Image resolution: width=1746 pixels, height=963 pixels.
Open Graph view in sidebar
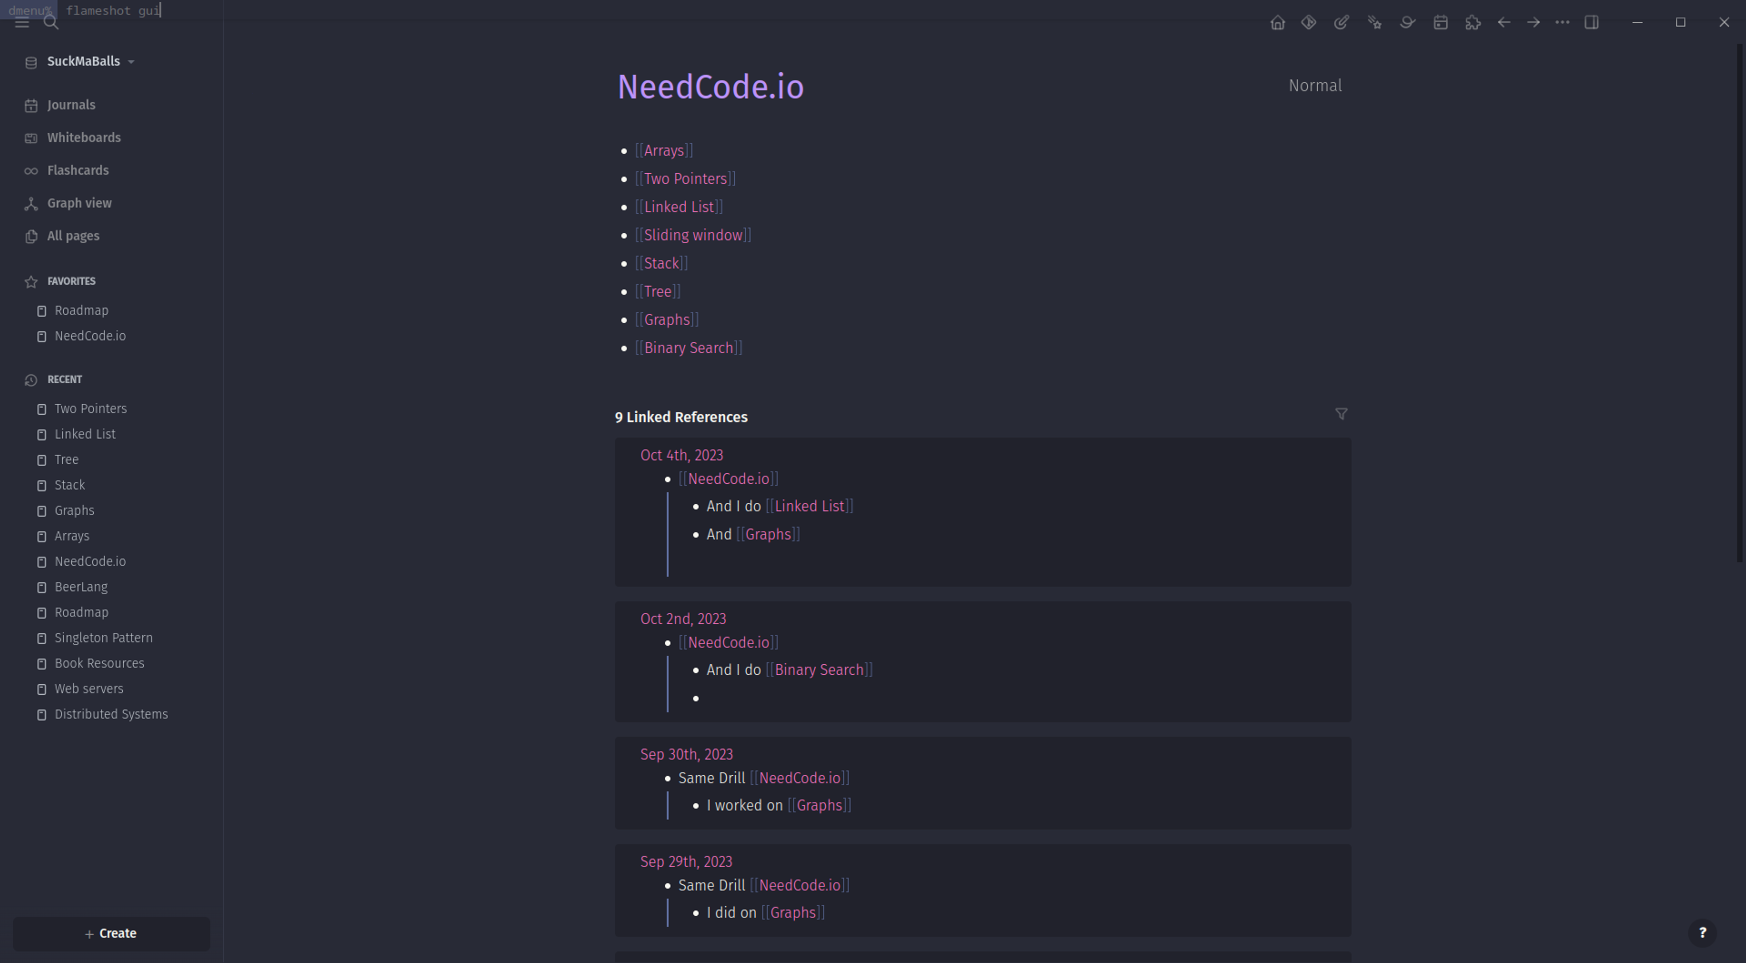click(79, 203)
